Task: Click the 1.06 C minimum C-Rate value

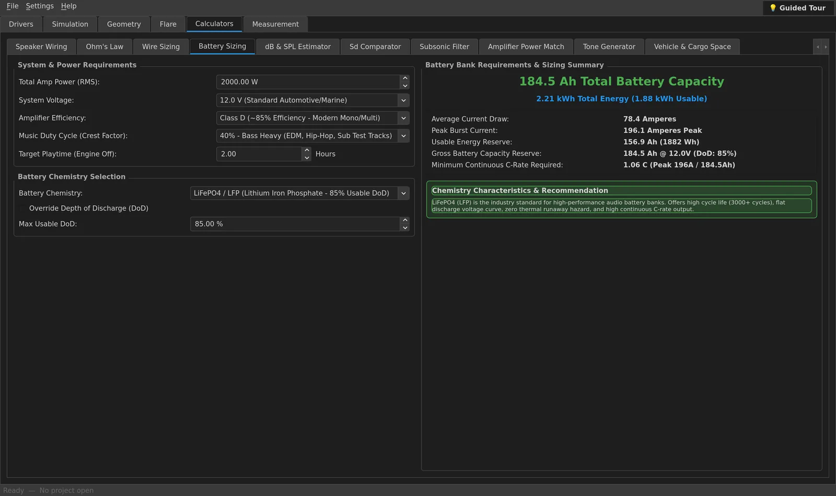Action: pos(679,165)
